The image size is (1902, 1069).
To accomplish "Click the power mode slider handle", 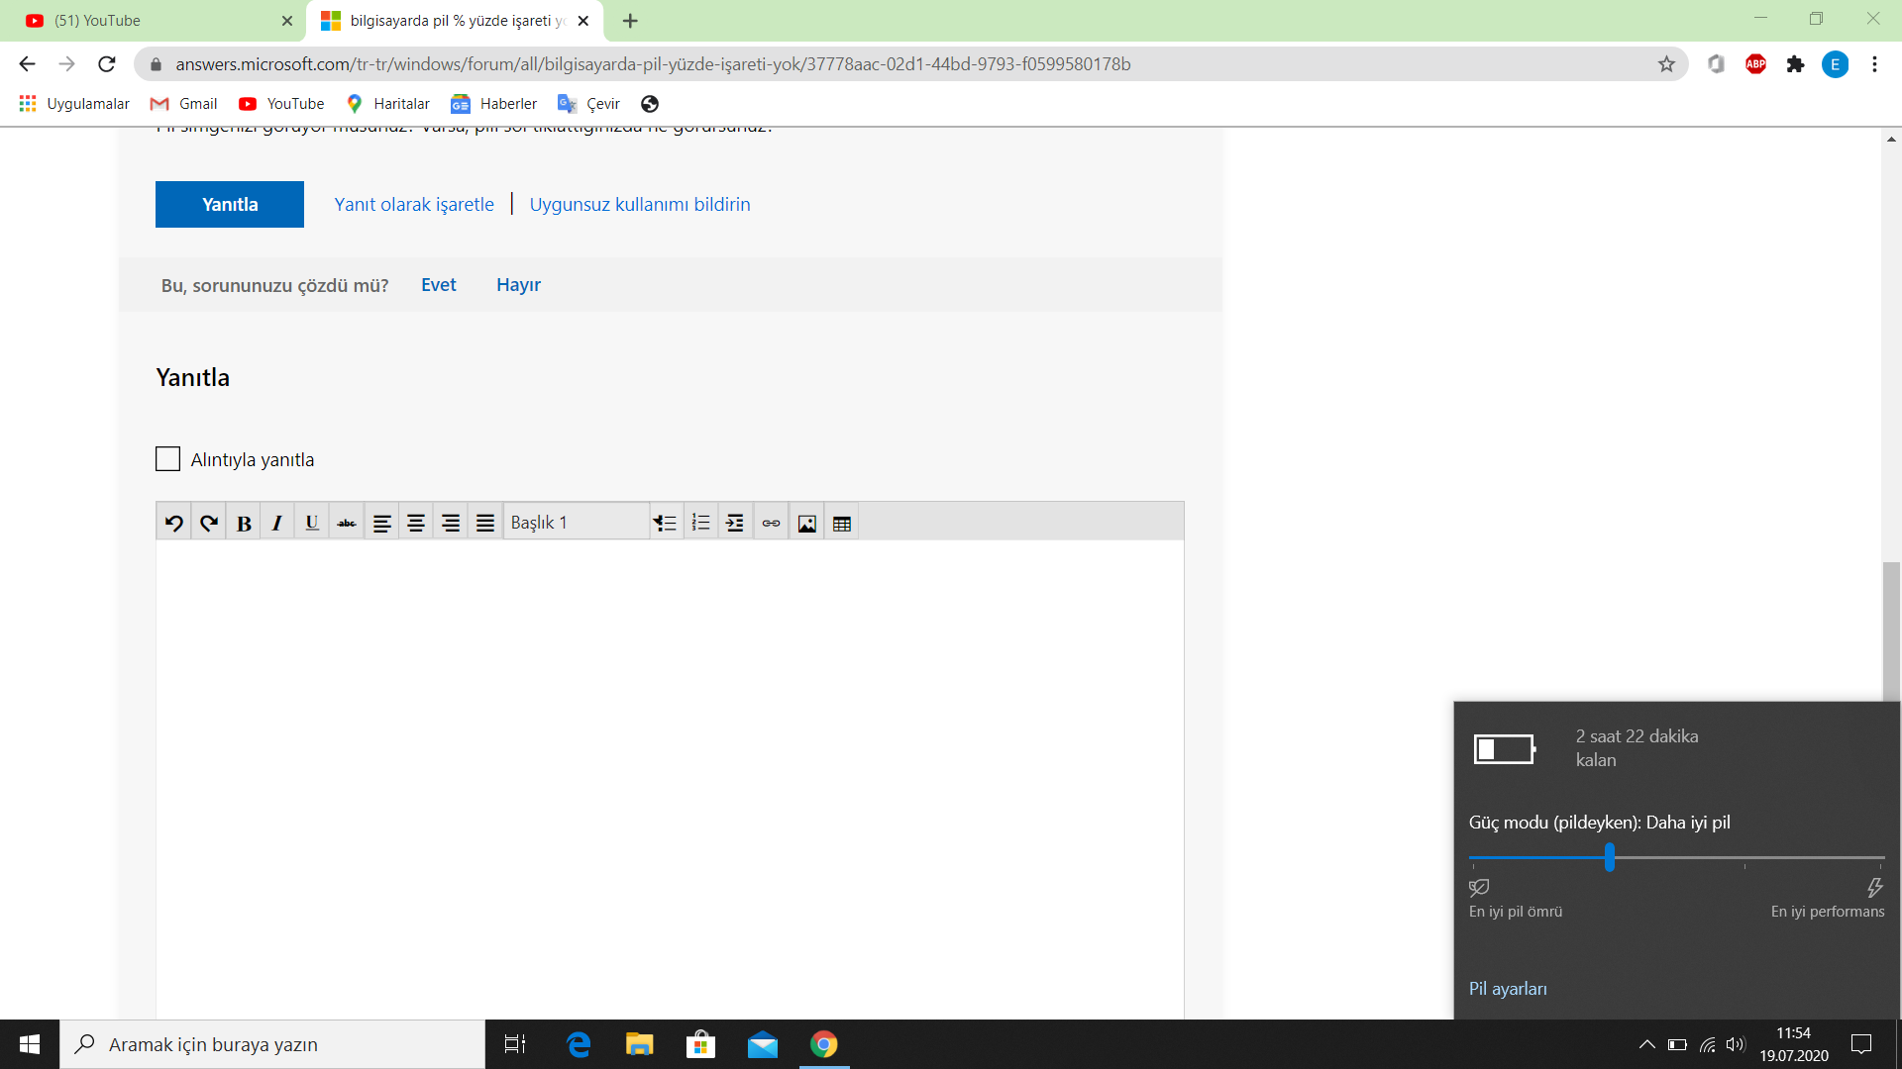I will click(x=1610, y=857).
